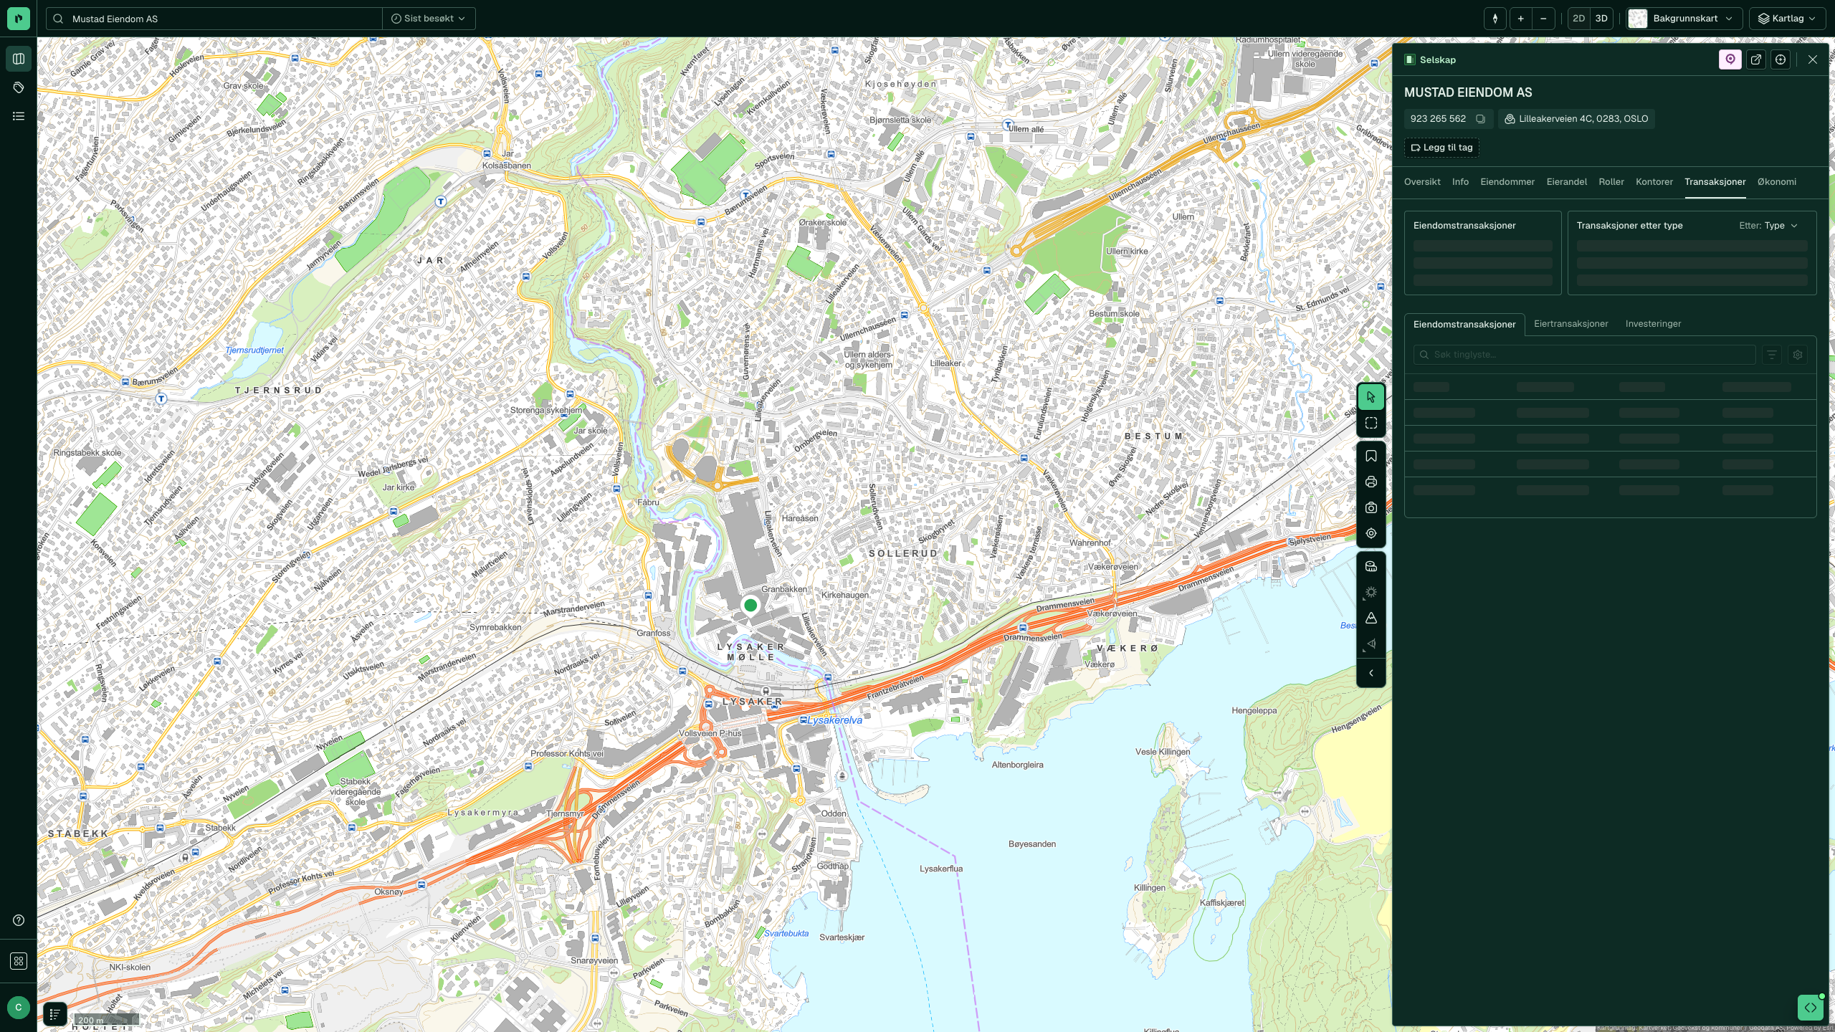The image size is (1835, 1032).
Task: Open the Bakgrunnskart dropdown
Action: 1682,19
